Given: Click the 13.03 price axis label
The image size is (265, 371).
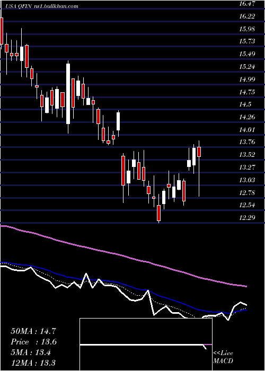Looking at the screenshot, I should pyautogui.click(x=248, y=180).
